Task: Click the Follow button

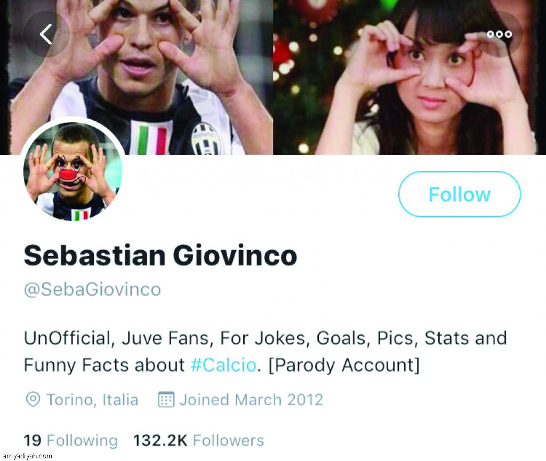Action: (459, 194)
